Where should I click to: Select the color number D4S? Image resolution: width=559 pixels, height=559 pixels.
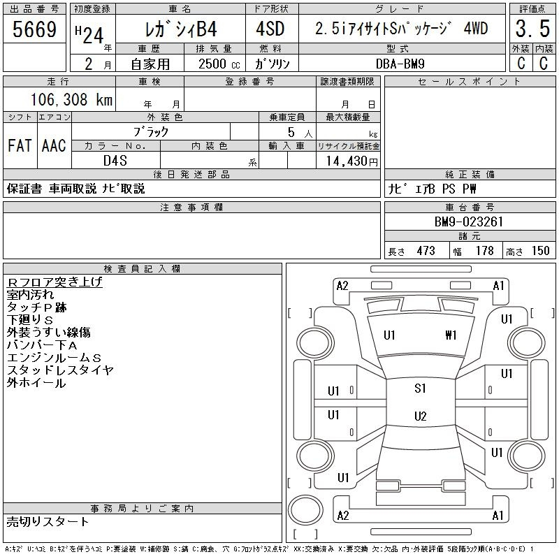[115, 161]
